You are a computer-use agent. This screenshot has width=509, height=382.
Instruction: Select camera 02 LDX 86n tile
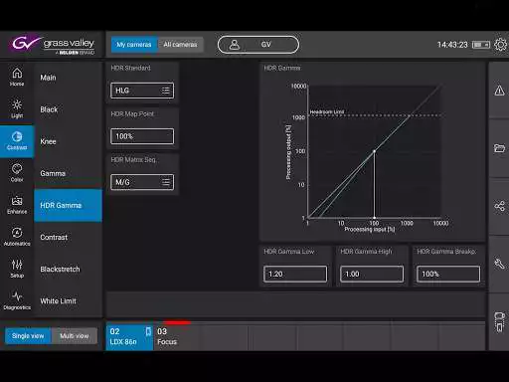[129, 336]
